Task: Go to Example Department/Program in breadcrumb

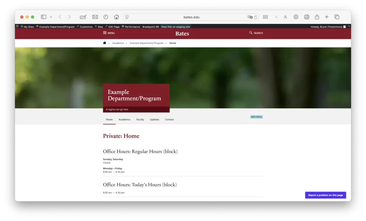Action: click(146, 43)
